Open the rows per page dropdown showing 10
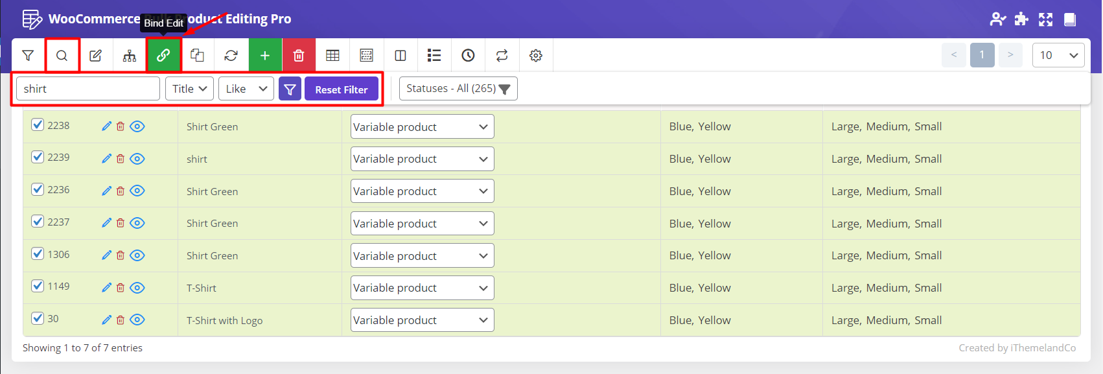The image size is (1103, 374). (1058, 55)
